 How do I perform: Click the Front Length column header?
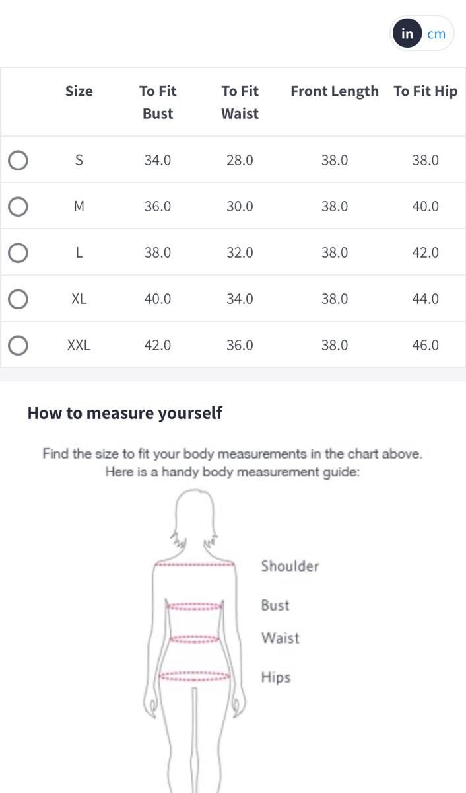(335, 91)
